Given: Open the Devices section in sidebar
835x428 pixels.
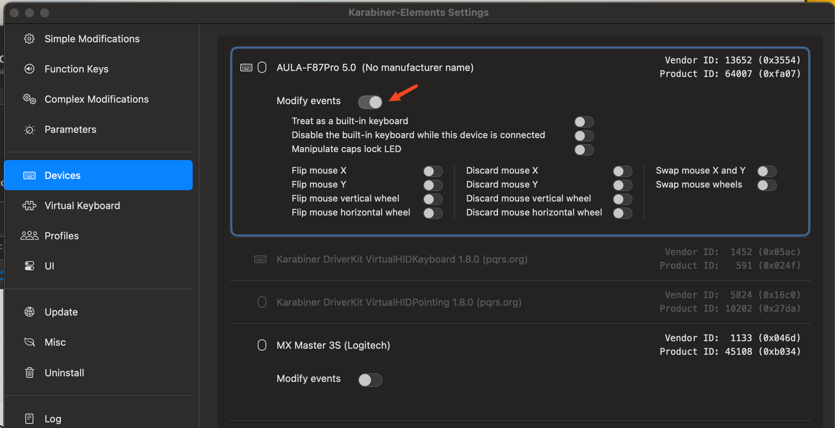Looking at the screenshot, I should point(98,175).
